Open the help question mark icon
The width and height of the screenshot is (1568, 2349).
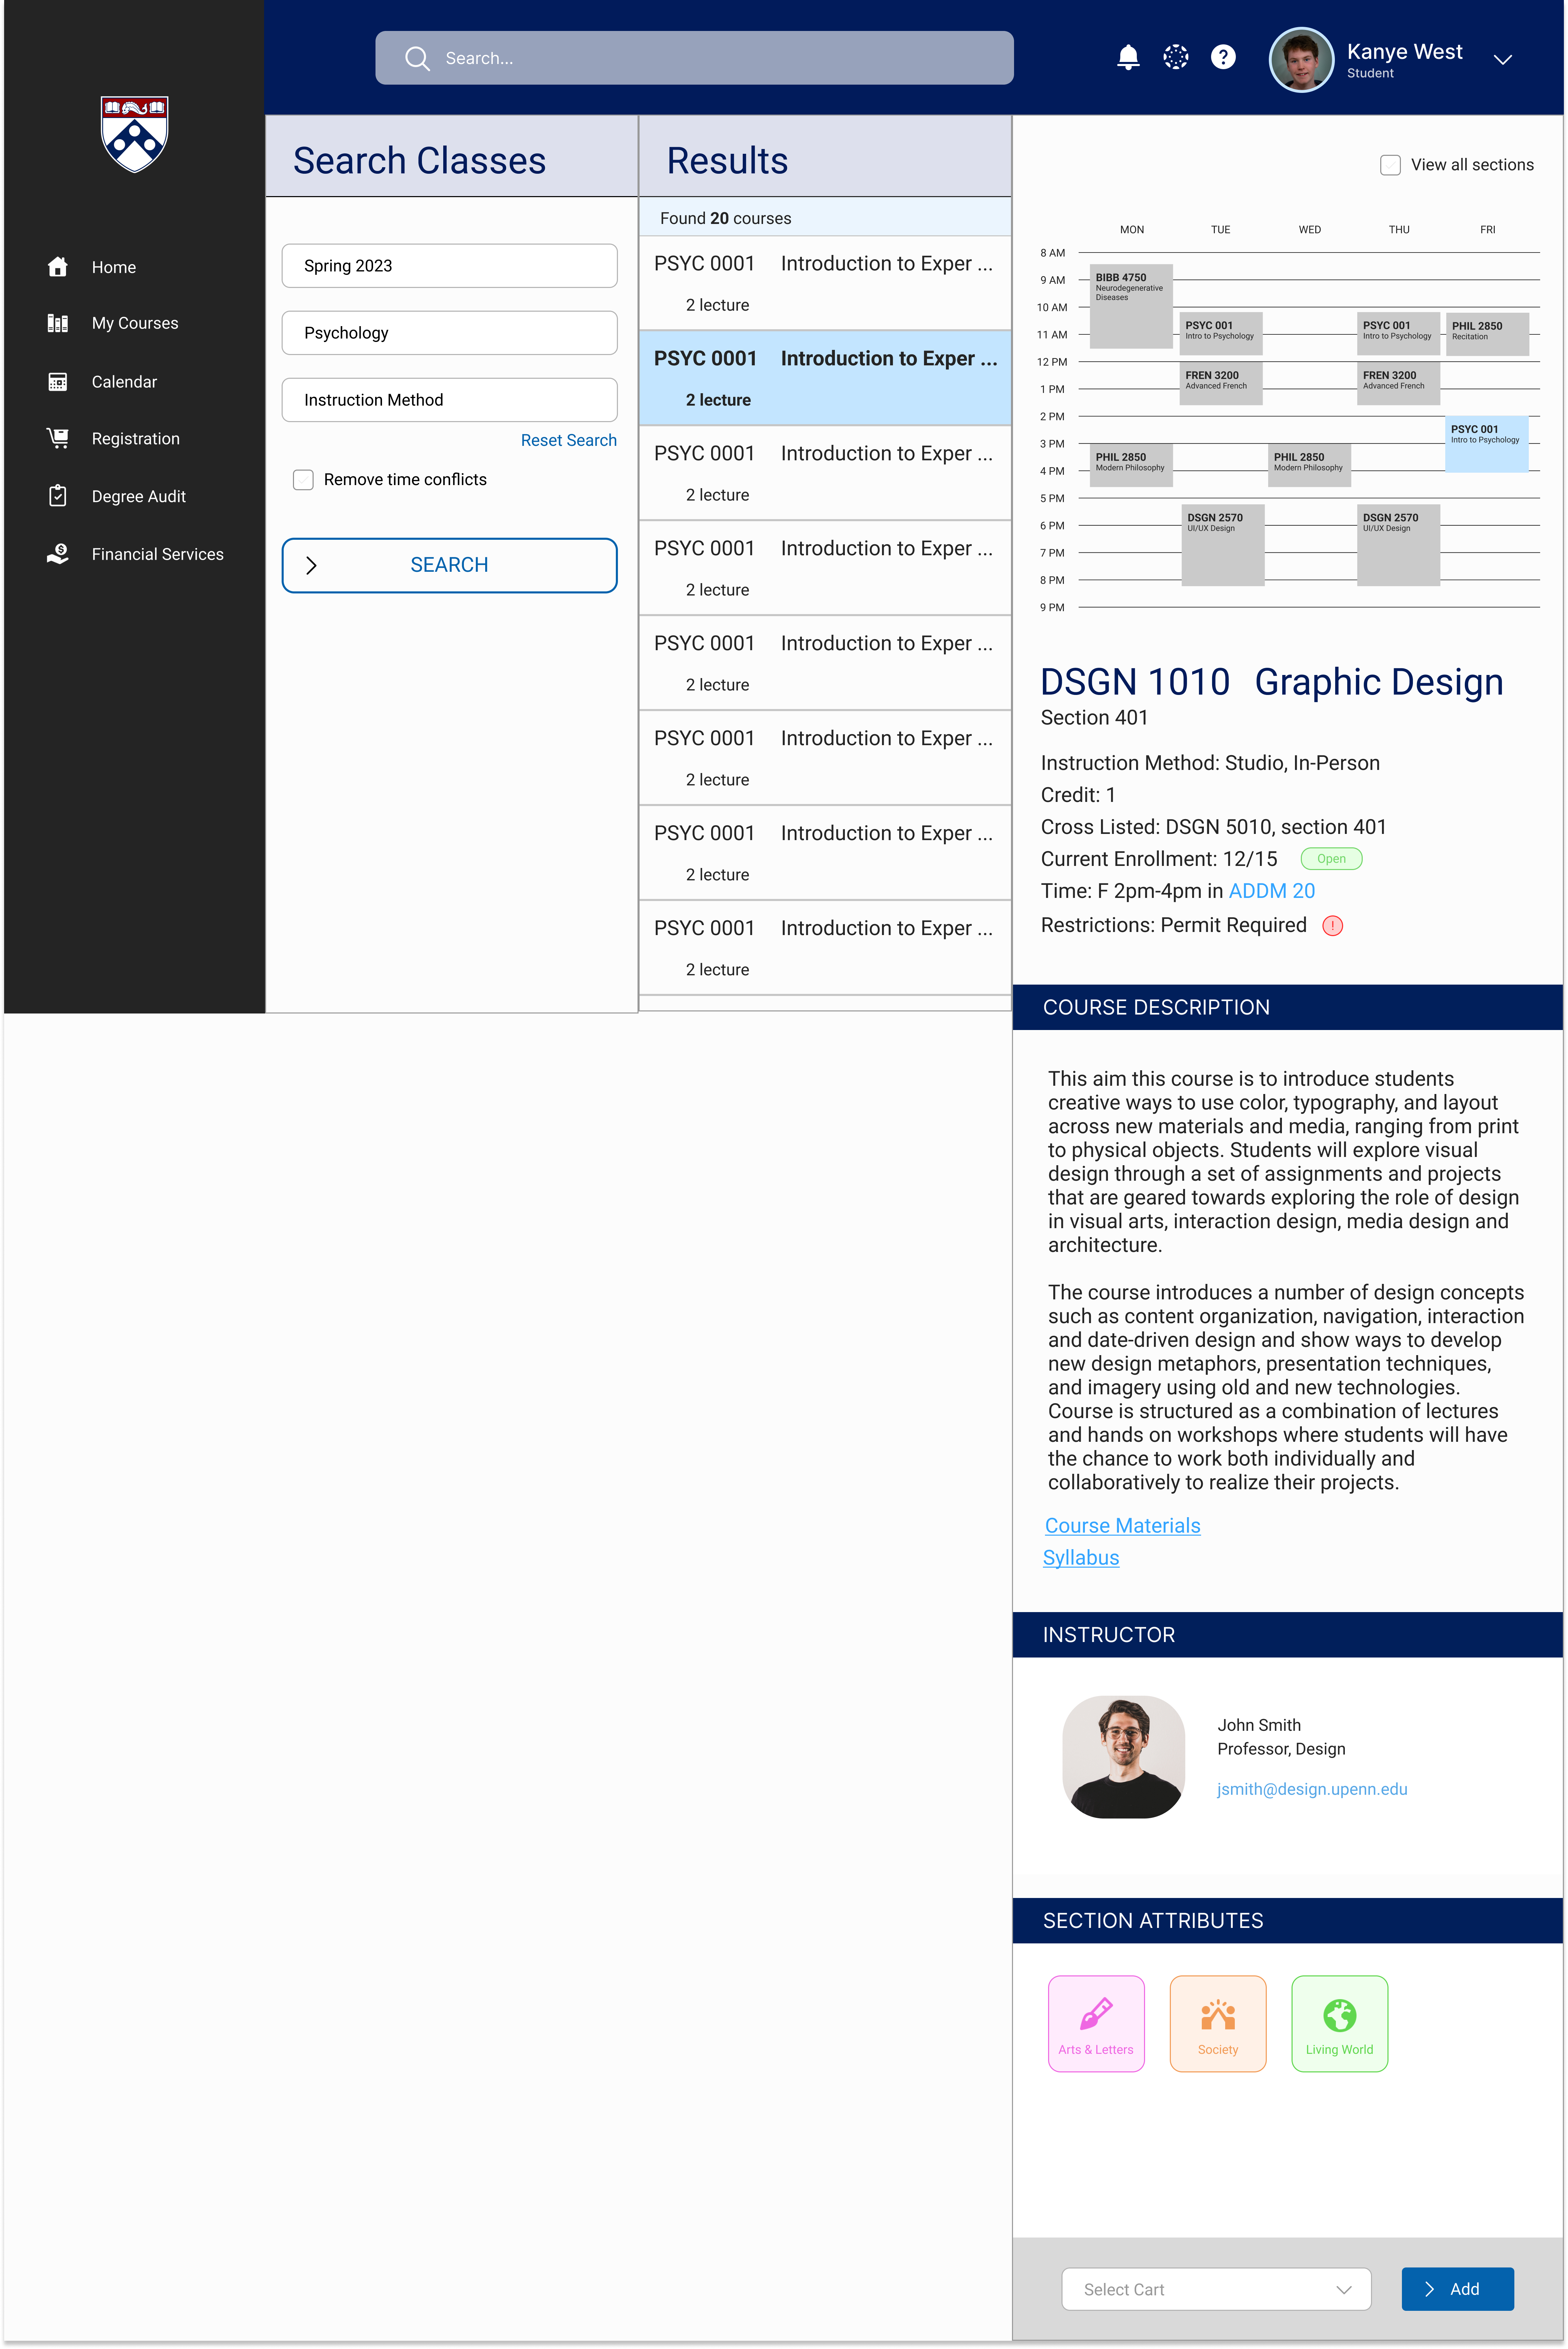pyautogui.click(x=1223, y=57)
